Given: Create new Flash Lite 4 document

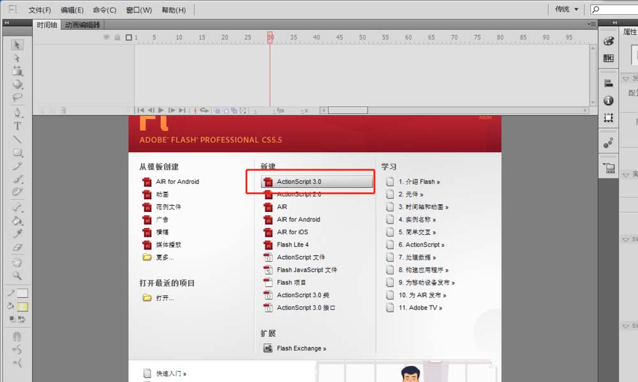Looking at the screenshot, I should pyautogui.click(x=286, y=244).
